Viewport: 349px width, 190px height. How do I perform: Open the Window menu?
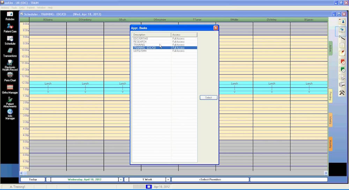point(41,8)
